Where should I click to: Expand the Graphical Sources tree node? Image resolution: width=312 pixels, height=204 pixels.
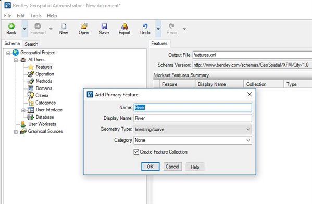(16, 132)
